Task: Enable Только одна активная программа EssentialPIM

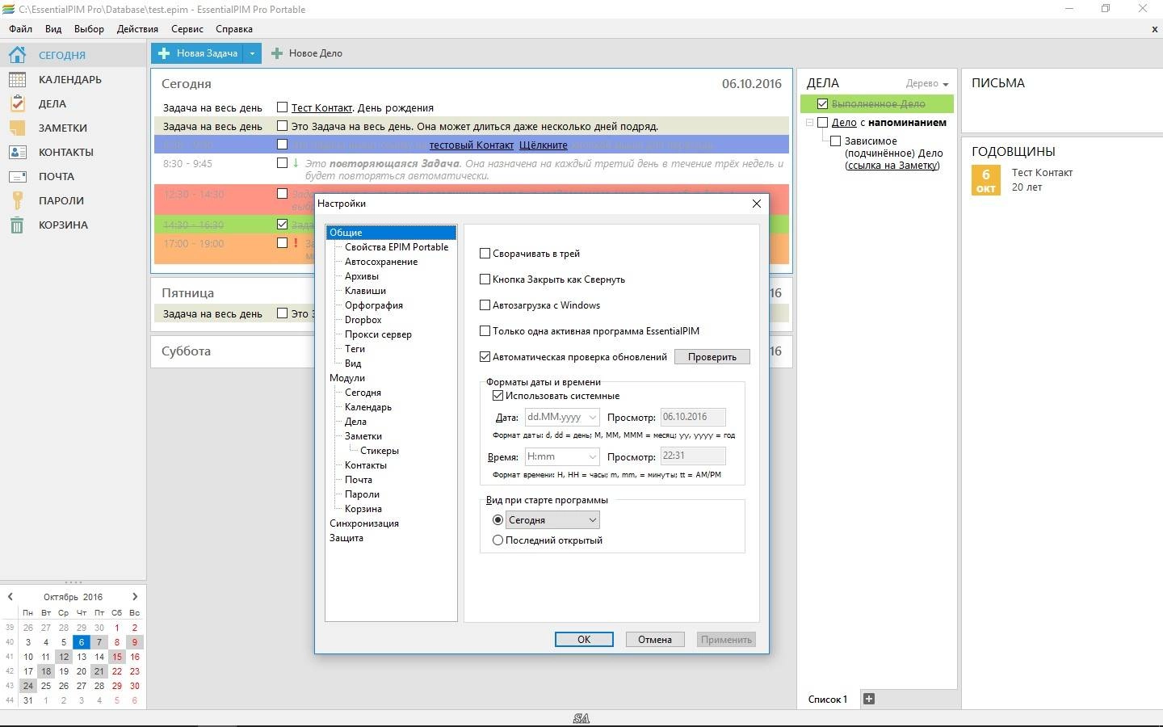Action: tap(485, 331)
